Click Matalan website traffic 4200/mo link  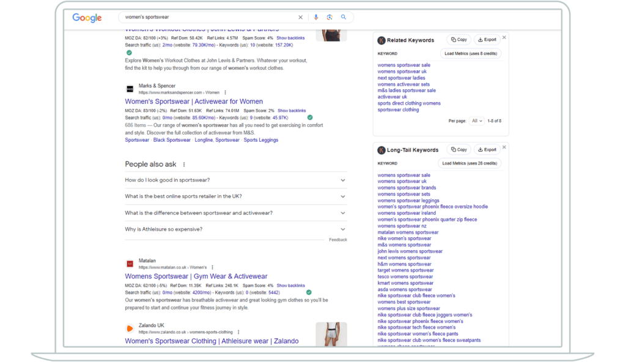201,293
